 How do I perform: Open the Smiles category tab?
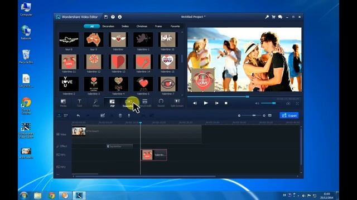[x=125, y=26]
